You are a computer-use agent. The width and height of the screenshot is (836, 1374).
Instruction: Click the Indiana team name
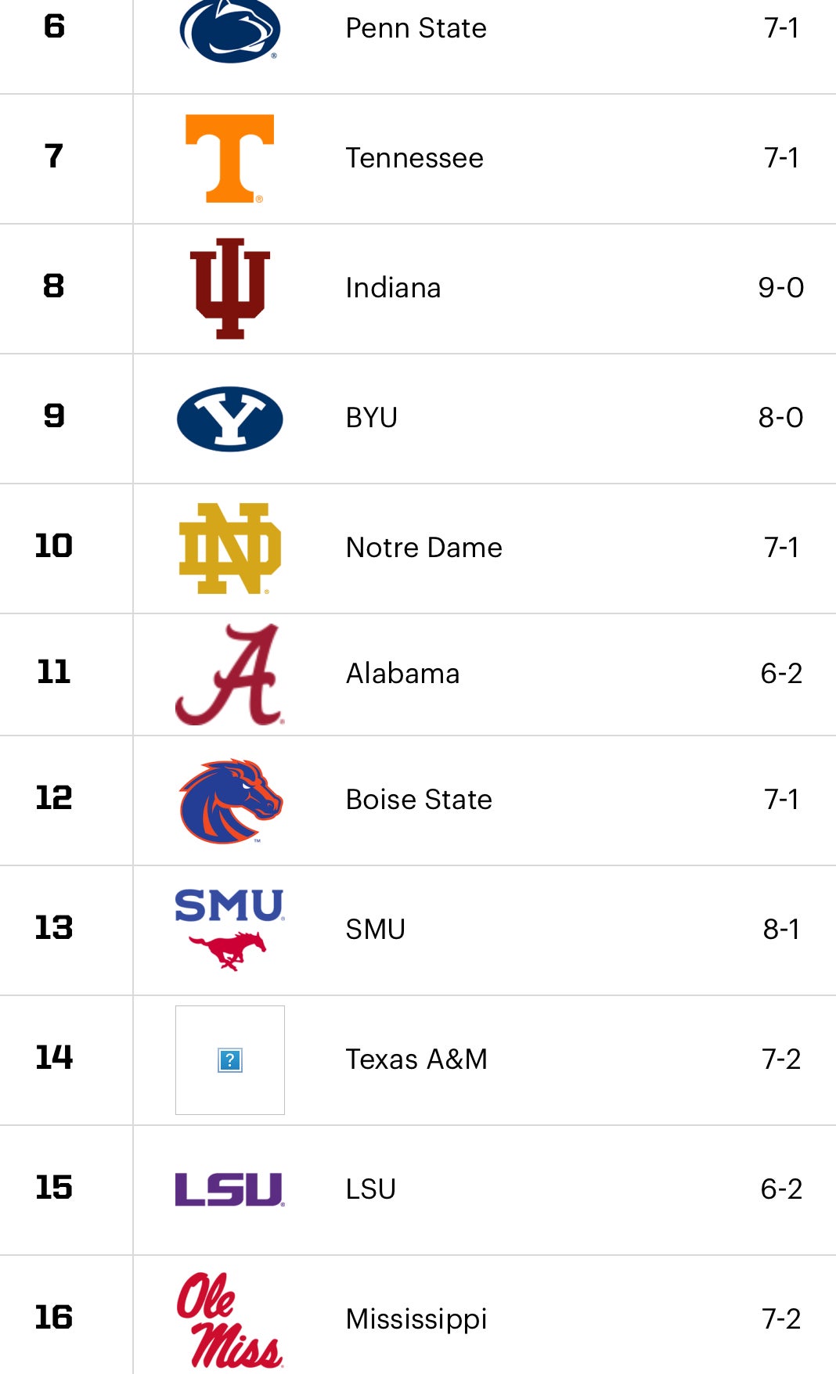point(393,288)
